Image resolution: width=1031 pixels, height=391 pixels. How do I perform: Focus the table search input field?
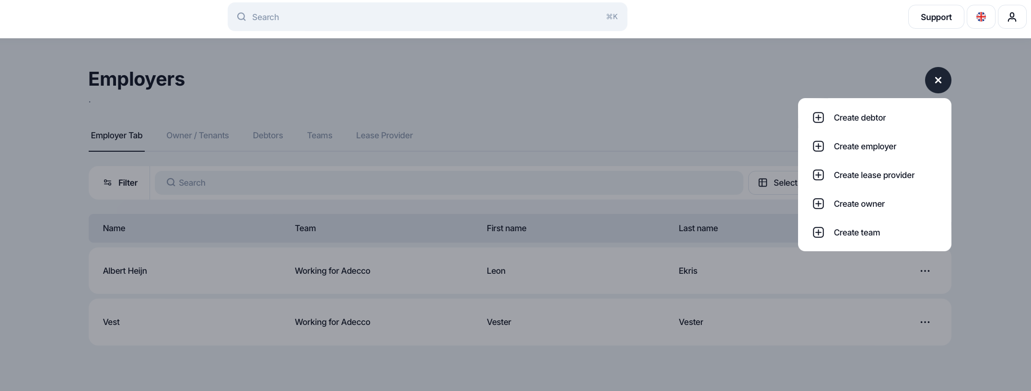pyautogui.click(x=449, y=183)
